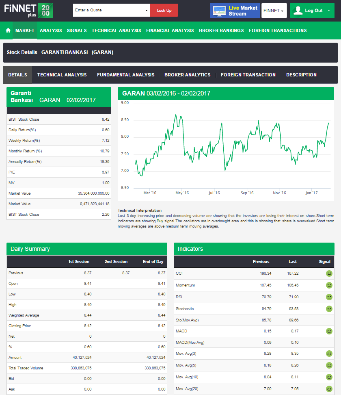Click the user avatar icon beside Log Out

(x=298, y=11)
